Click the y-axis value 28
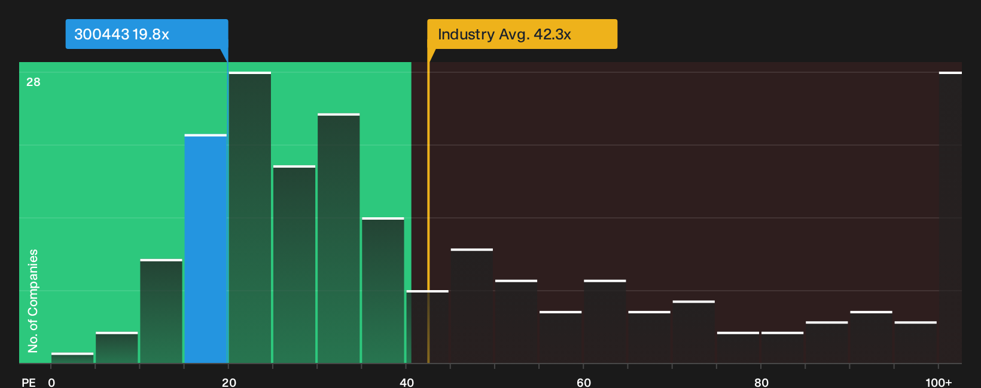This screenshot has width=981, height=388. [x=33, y=82]
